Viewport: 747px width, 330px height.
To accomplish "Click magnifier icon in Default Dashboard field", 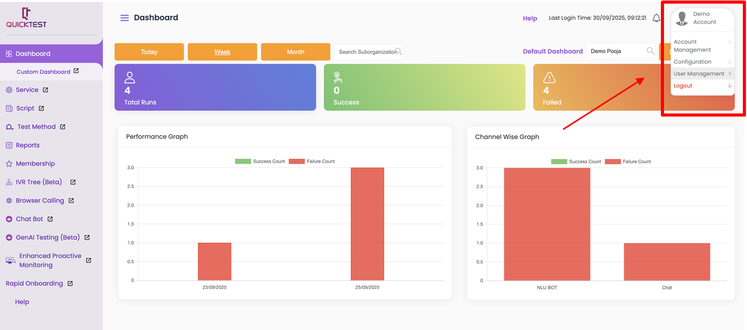I will [x=650, y=51].
